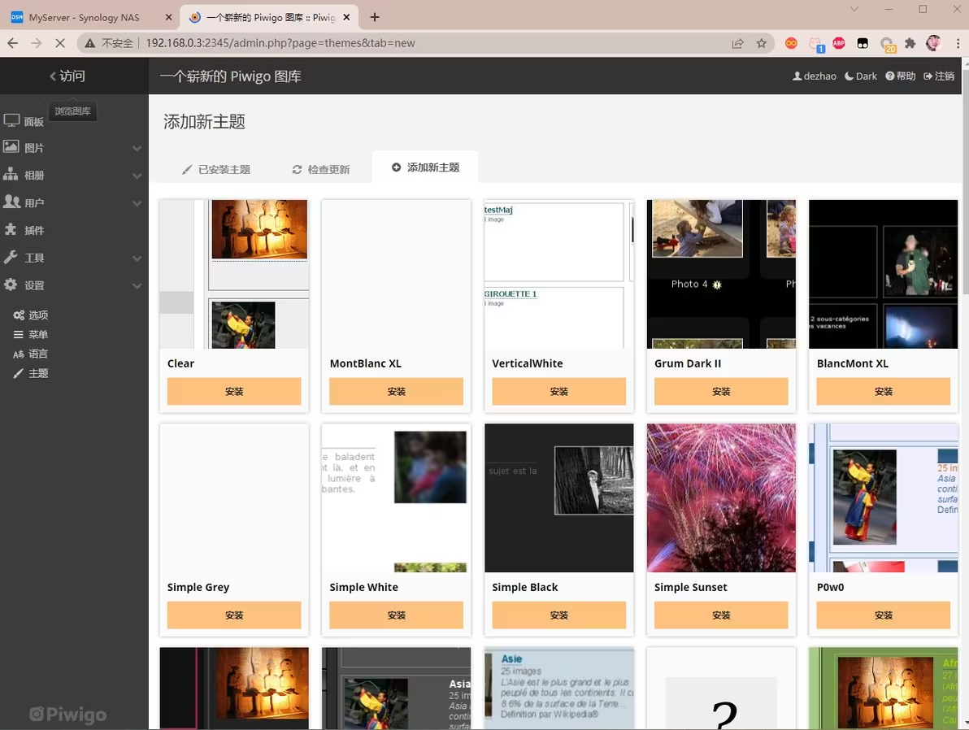Click the Photos picture icon in sidebar

(x=11, y=147)
